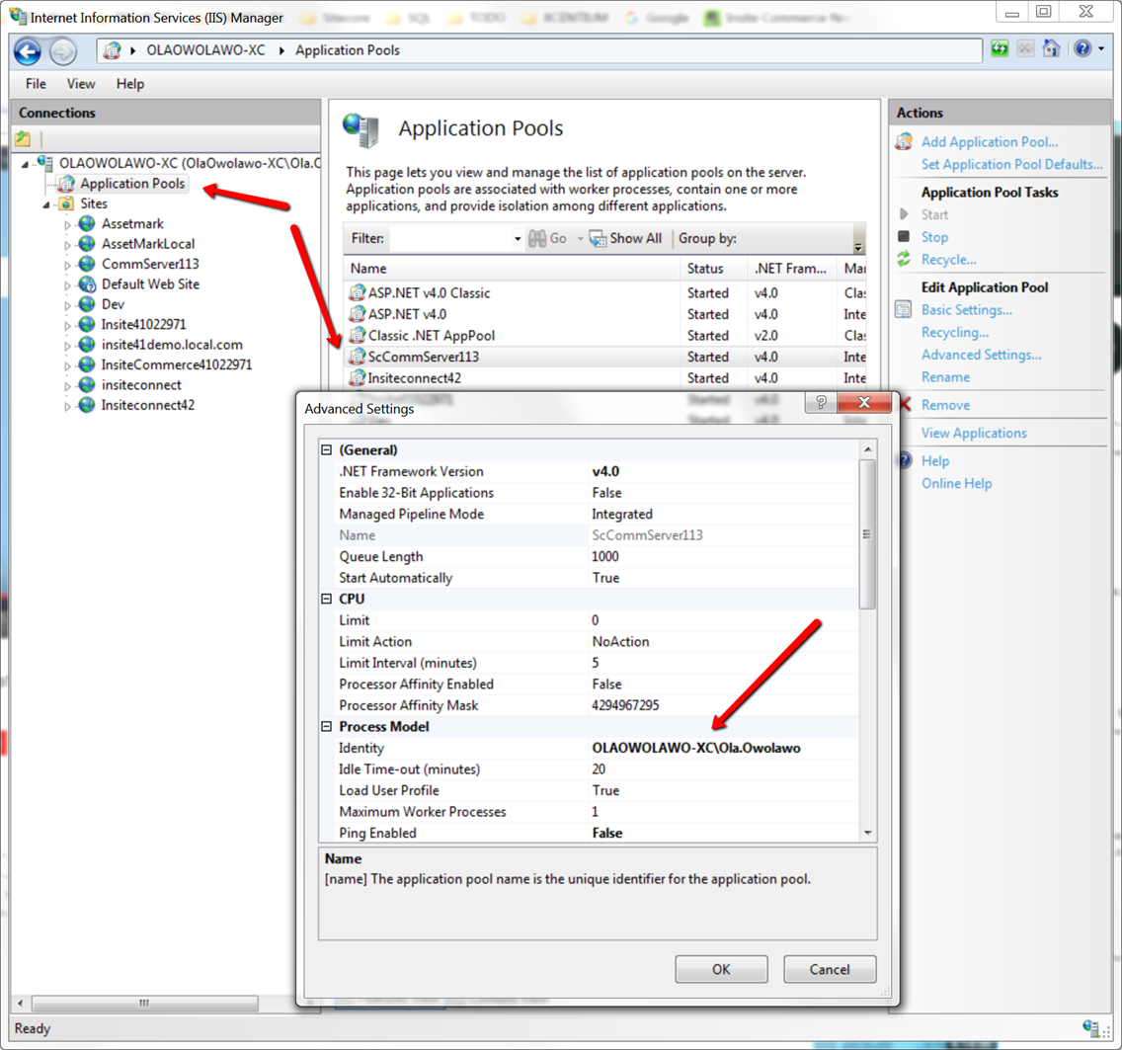Click the Rename action link

tap(945, 376)
